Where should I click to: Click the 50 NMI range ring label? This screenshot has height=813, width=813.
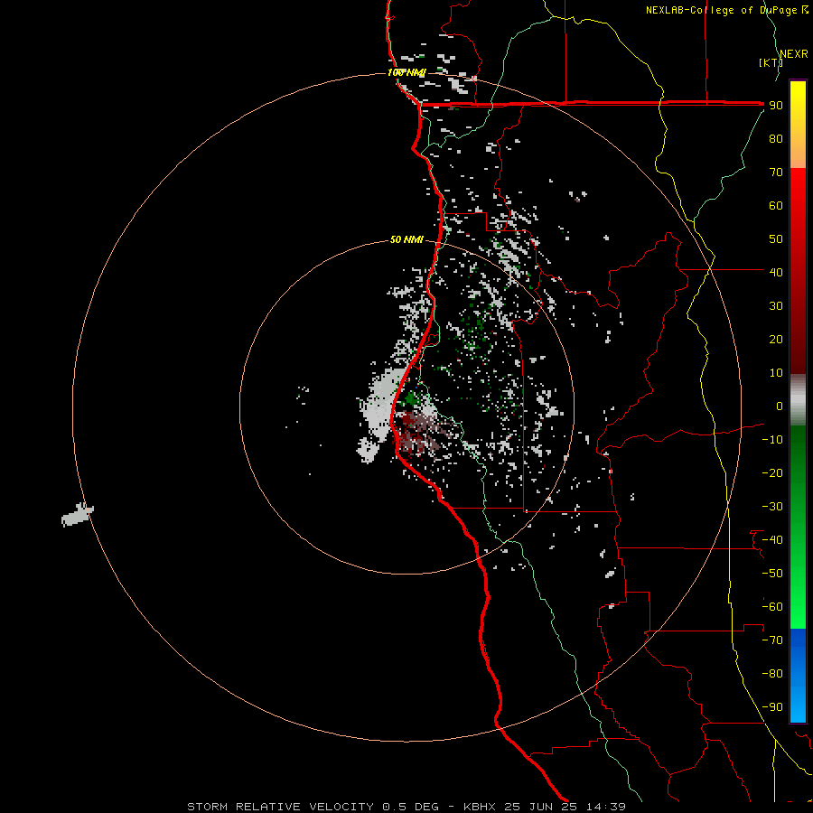coord(406,239)
